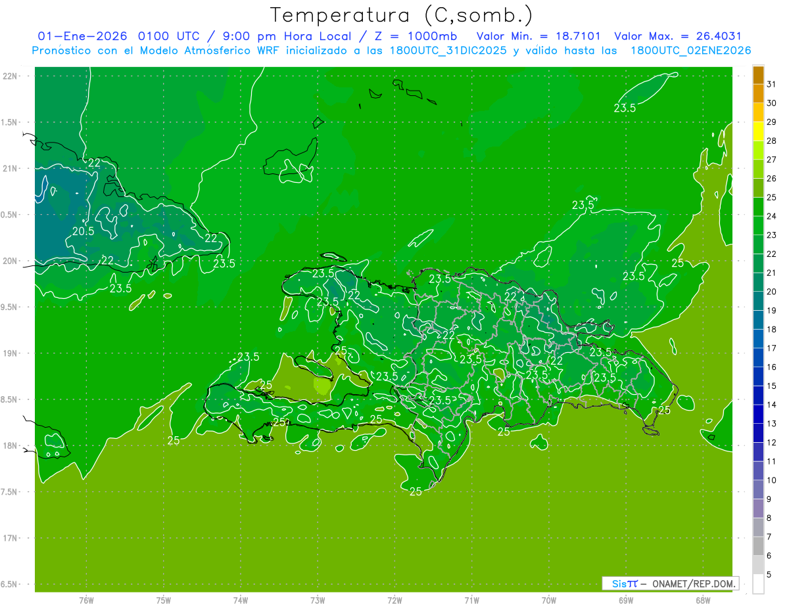Click the legend label 14
The width and height of the screenshot is (789, 609).
coord(772,405)
